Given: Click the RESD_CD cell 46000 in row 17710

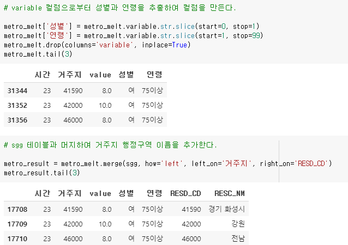Looking at the screenshot, I should 191,239.
